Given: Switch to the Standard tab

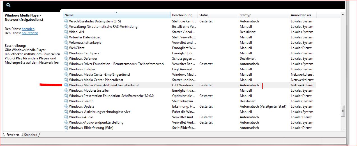Looking at the screenshot, I should [x=31, y=135].
